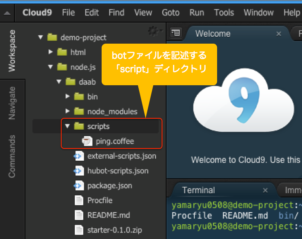Select the html folder icon

pyautogui.click(x=62, y=52)
